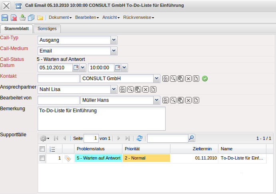Click the save disk icon in toolbar

(x=5, y=18)
